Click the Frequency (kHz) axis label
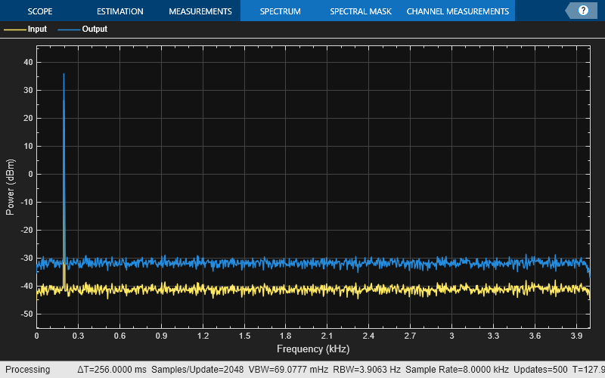The width and height of the screenshot is (605, 378). (313, 349)
